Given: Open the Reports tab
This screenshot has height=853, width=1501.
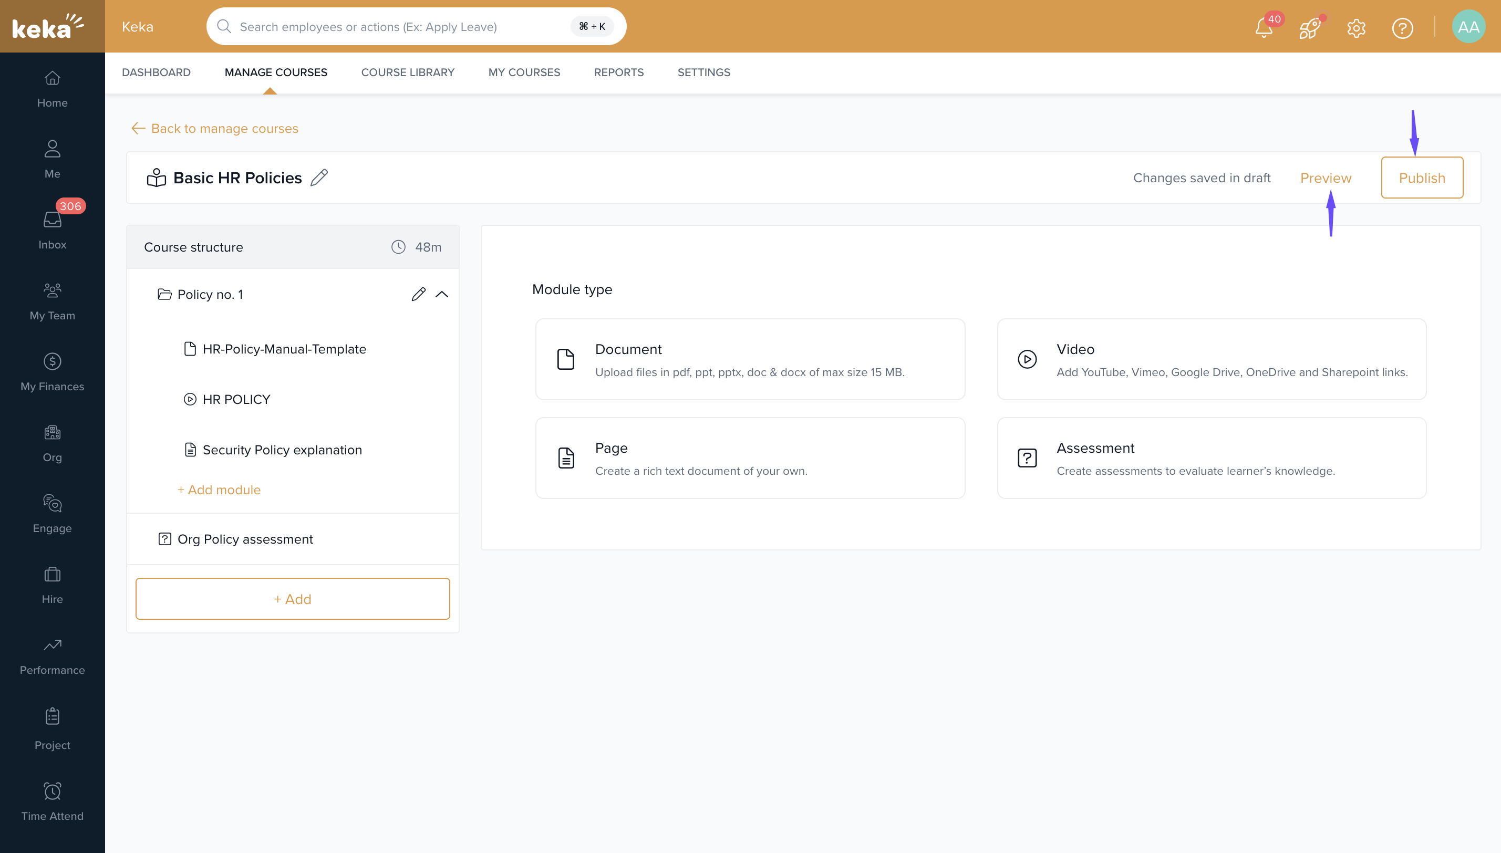Looking at the screenshot, I should click(x=618, y=72).
